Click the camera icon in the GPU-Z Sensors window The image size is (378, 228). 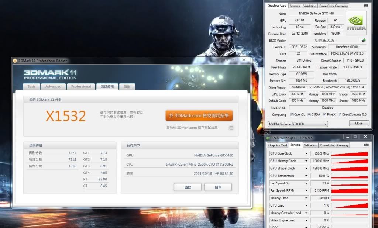[x=367, y=145]
